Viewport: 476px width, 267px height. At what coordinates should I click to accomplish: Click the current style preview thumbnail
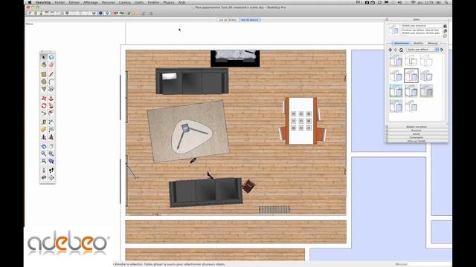pos(393,30)
